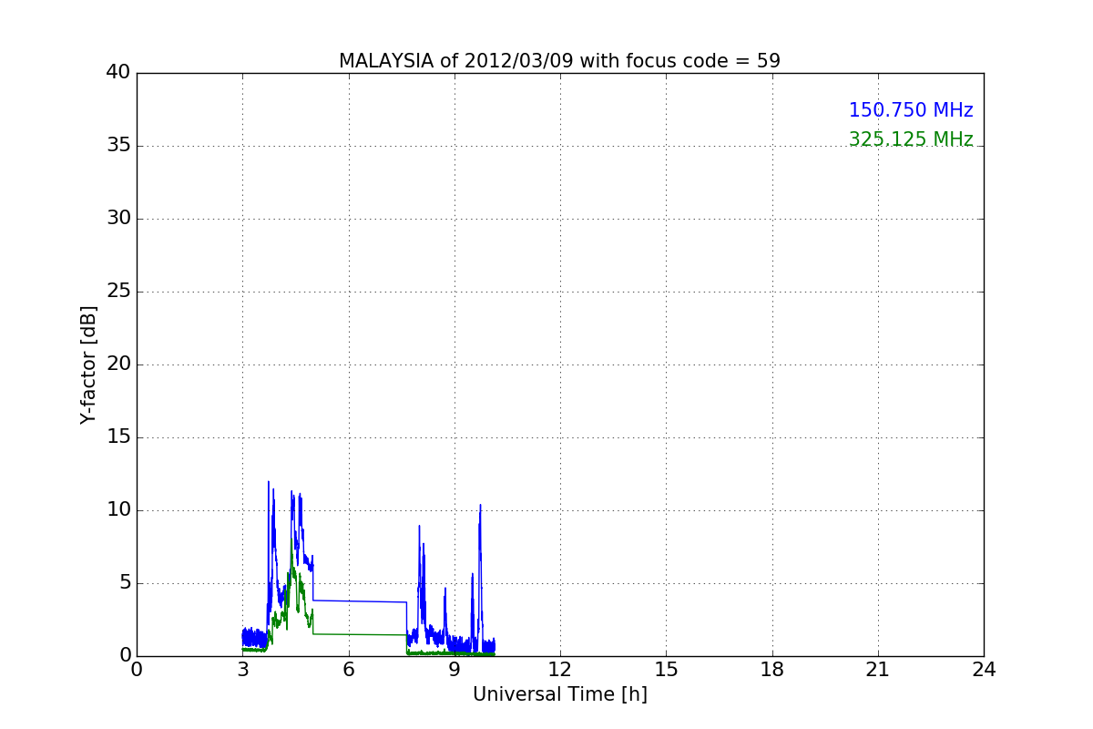Click the x-axis tick label 6
1093x729 pixels.
[348, 670]
